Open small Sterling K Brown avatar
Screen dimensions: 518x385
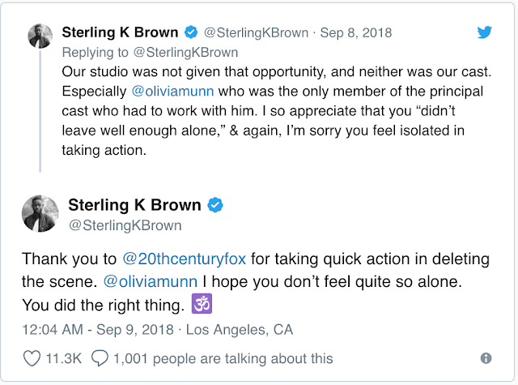click(x=39, y=36)
